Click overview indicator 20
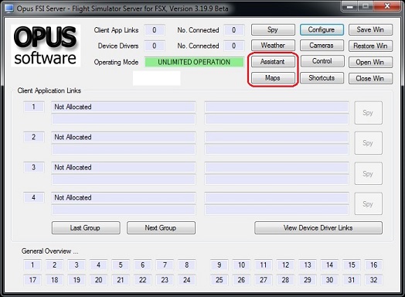 point(98,280)
